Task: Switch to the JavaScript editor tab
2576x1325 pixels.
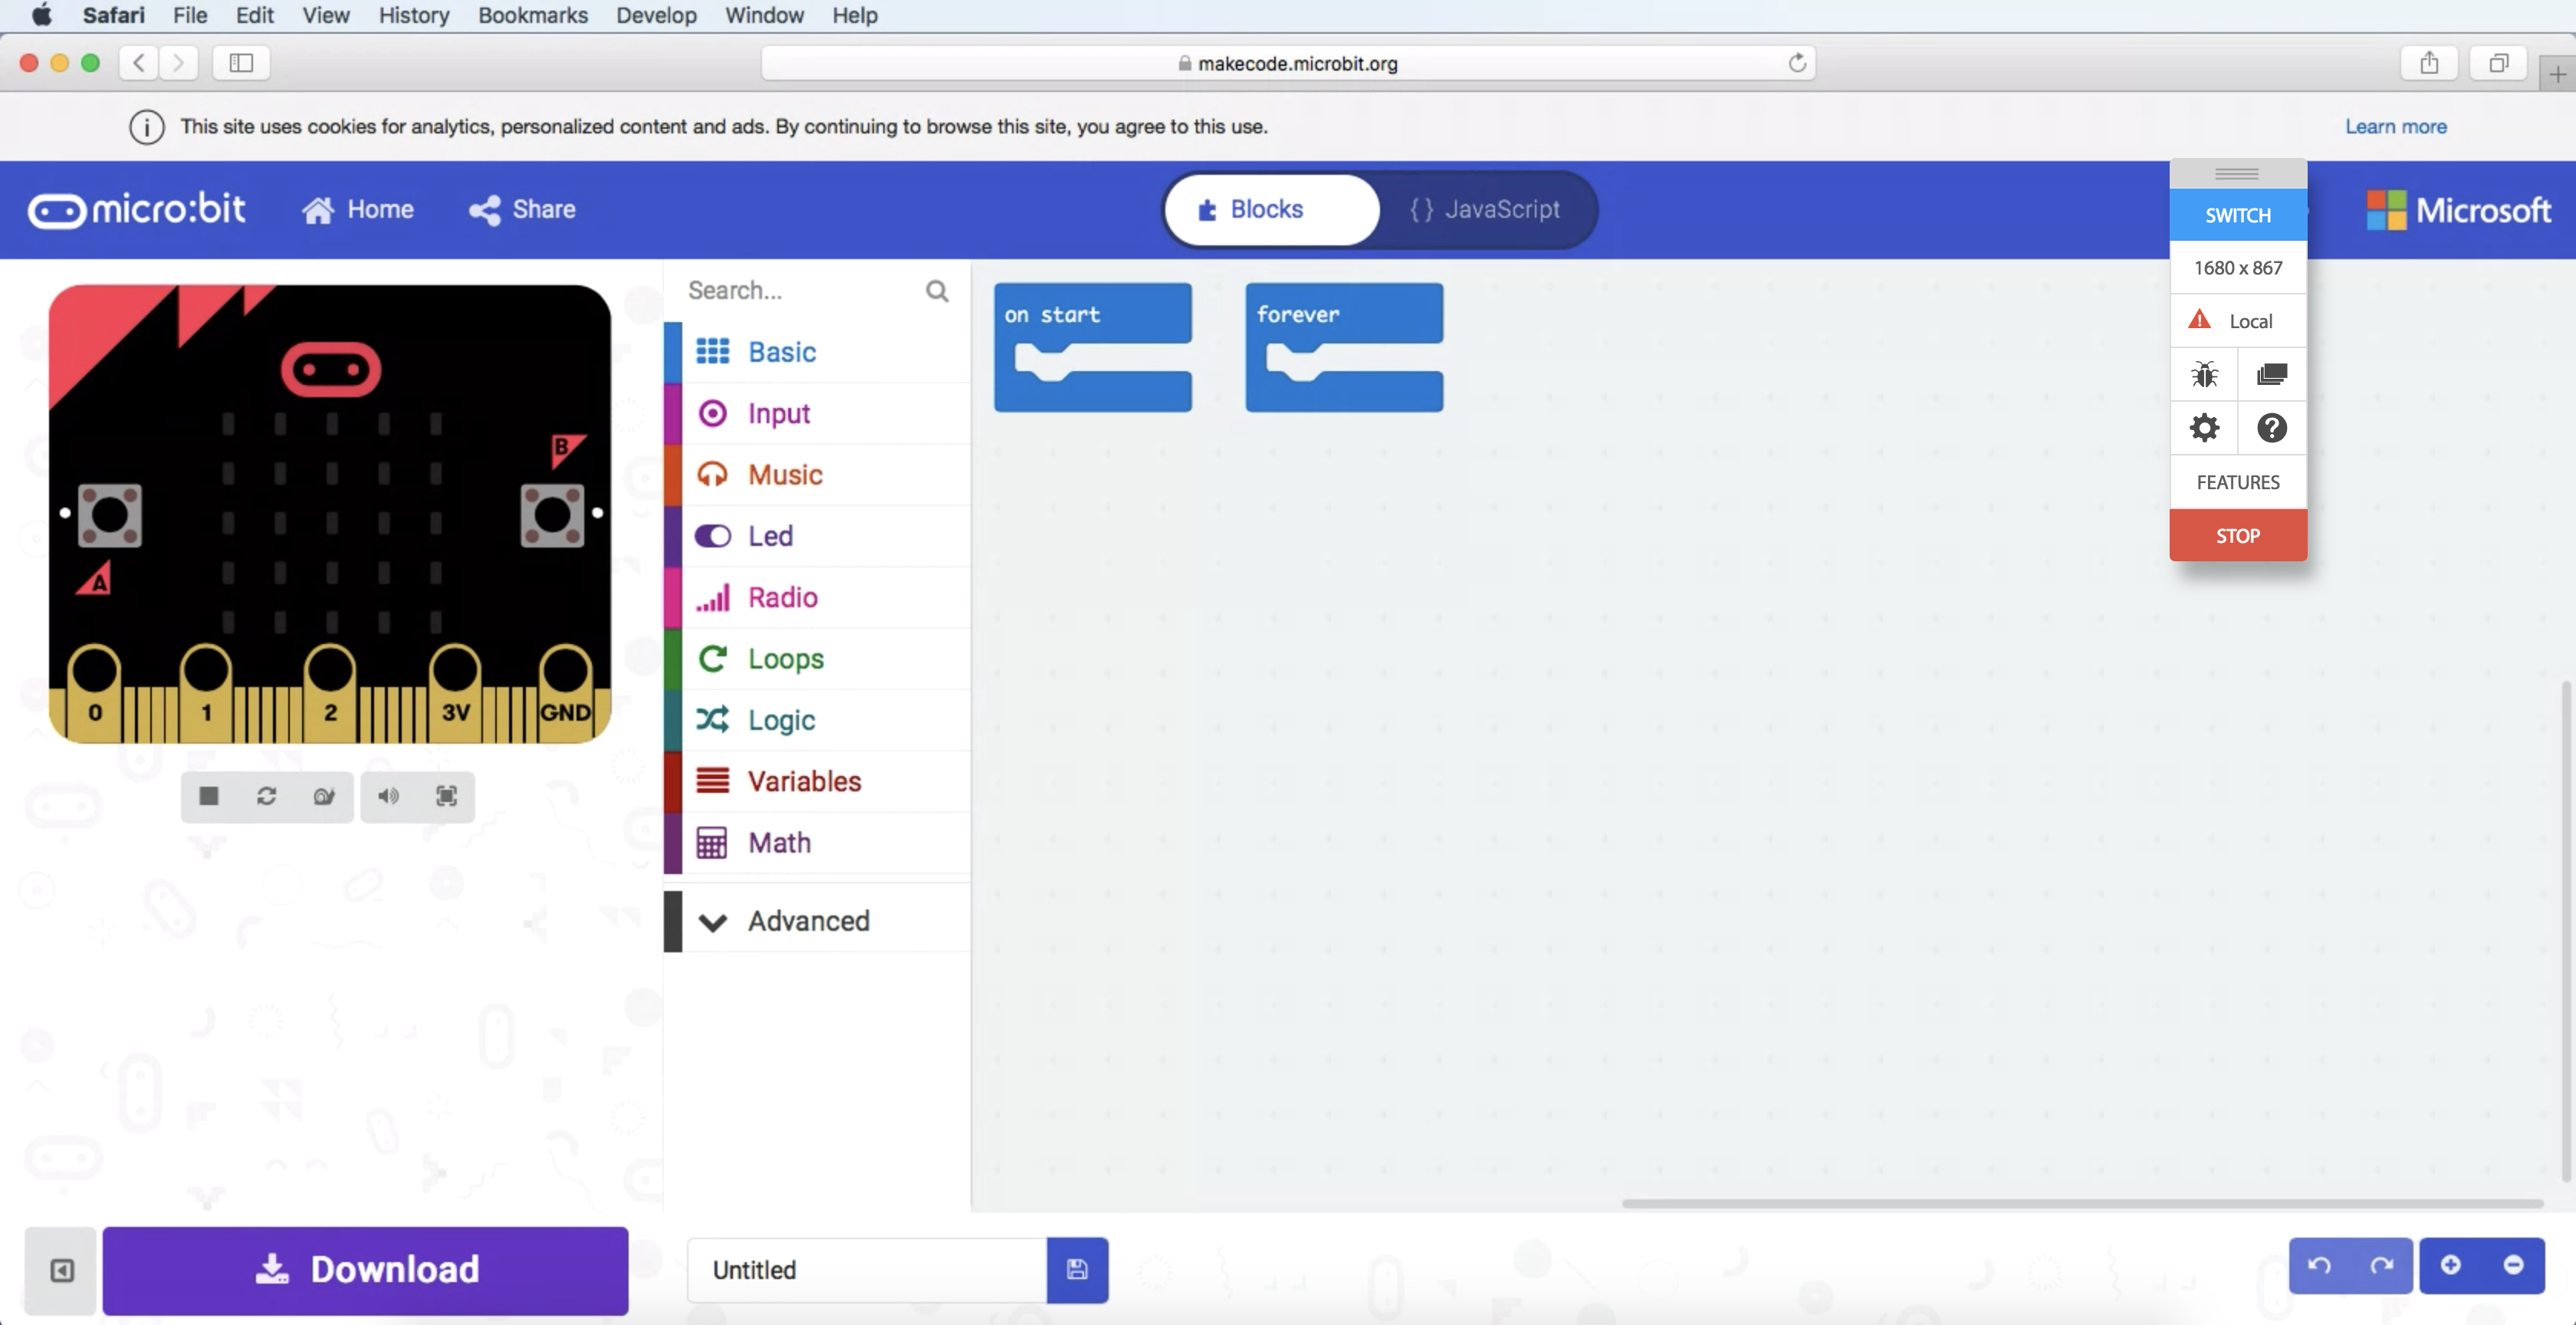Action: pos(1485,209)
